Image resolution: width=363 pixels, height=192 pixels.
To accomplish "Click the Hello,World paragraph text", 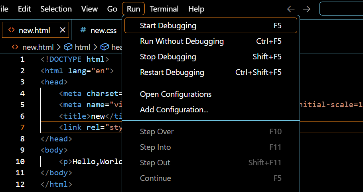I will [97, 161].
